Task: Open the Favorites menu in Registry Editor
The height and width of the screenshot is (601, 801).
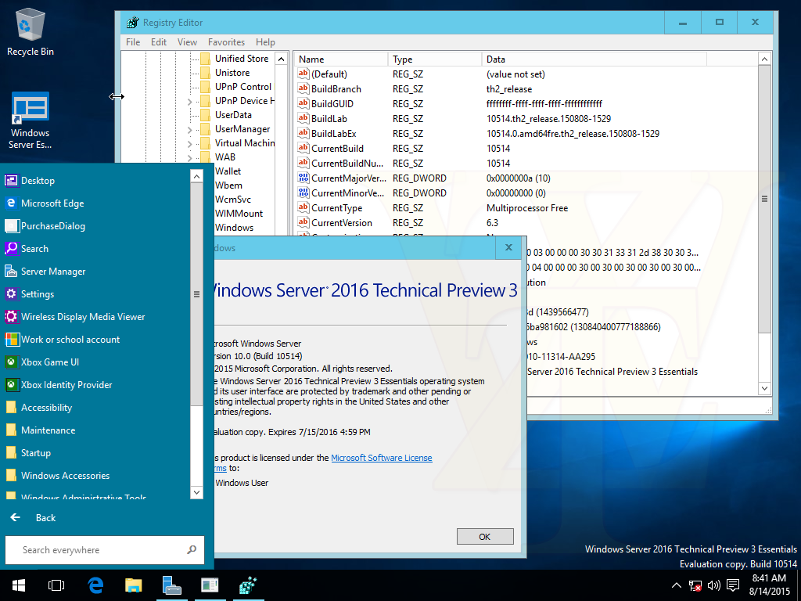Action: [x=226, y=42]
